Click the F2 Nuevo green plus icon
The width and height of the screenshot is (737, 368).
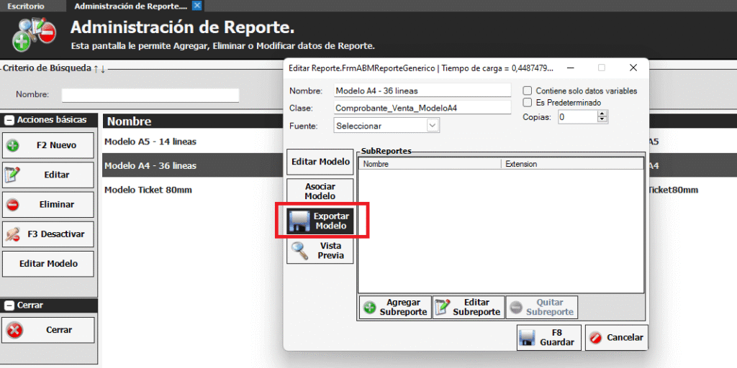click(x=13, y=145)
